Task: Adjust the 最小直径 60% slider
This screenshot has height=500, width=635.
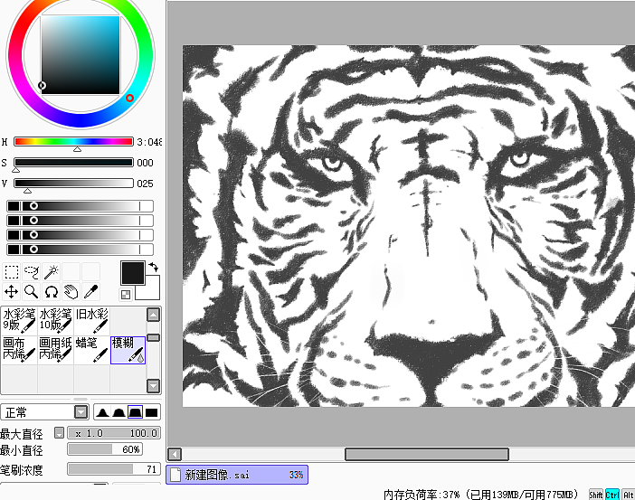Action: click(x=105, y=449)
